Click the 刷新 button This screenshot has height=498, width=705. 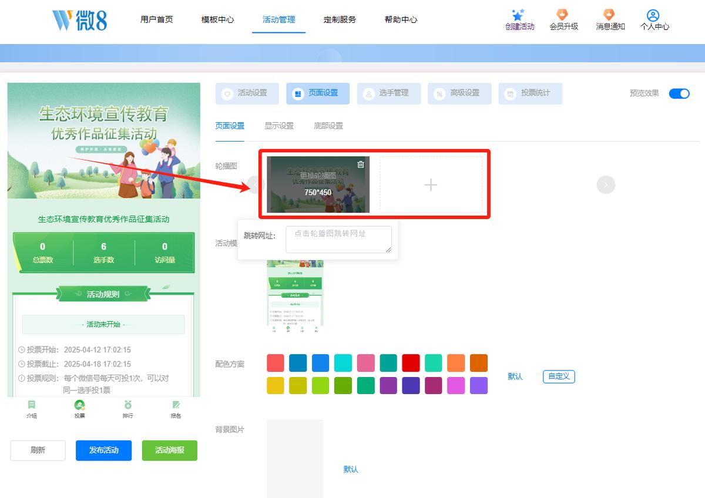38,450
